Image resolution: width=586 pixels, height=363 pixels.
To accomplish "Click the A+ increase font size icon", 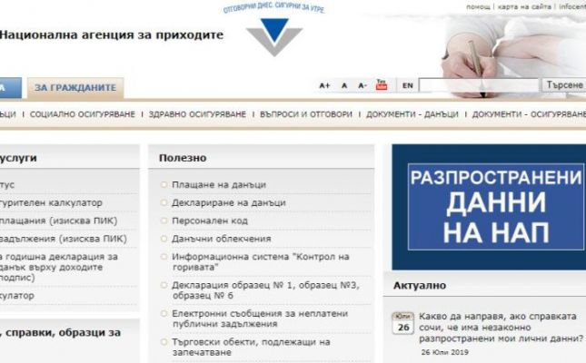I will (x=324, y=85).
